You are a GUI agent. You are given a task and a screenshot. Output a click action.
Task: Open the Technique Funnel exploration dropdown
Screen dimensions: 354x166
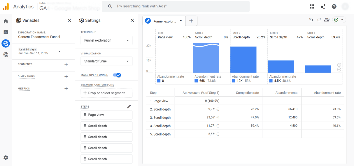point(106,40)
